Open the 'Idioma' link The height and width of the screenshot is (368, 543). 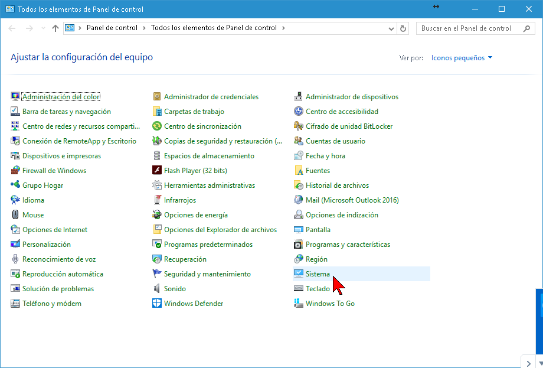click(x=33, y=200)
